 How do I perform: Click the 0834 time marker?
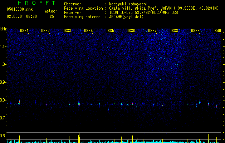[88, 31]
